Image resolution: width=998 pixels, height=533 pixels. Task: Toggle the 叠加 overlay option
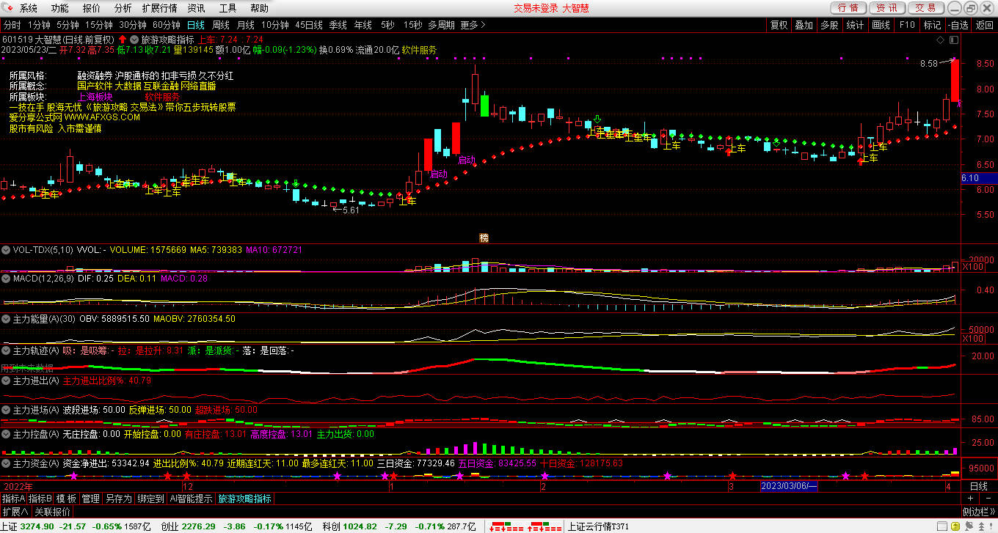[x=804, y=25]
